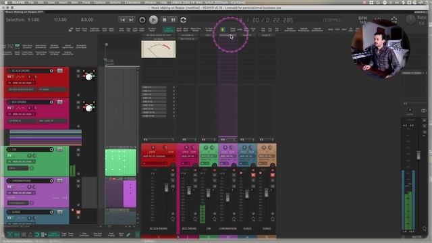Open the Track menu
The height and width of the screenshot is (243, 432).
coord(86,2)
